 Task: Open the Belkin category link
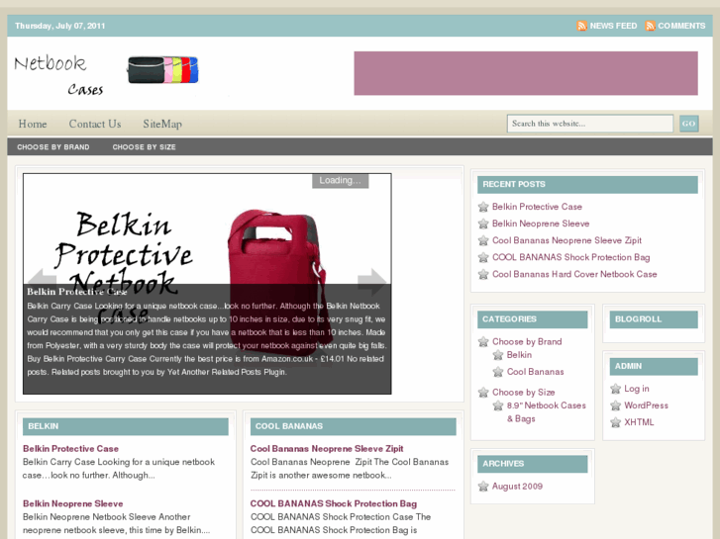(519, 355)
